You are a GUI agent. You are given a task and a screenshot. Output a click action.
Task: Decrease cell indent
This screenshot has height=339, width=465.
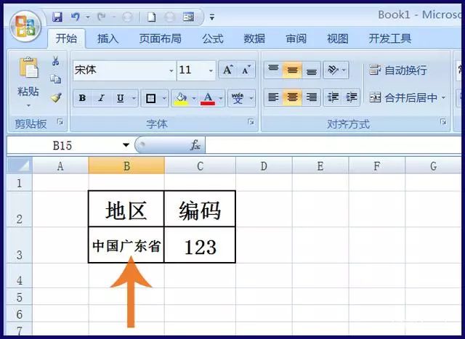[333, 97]
